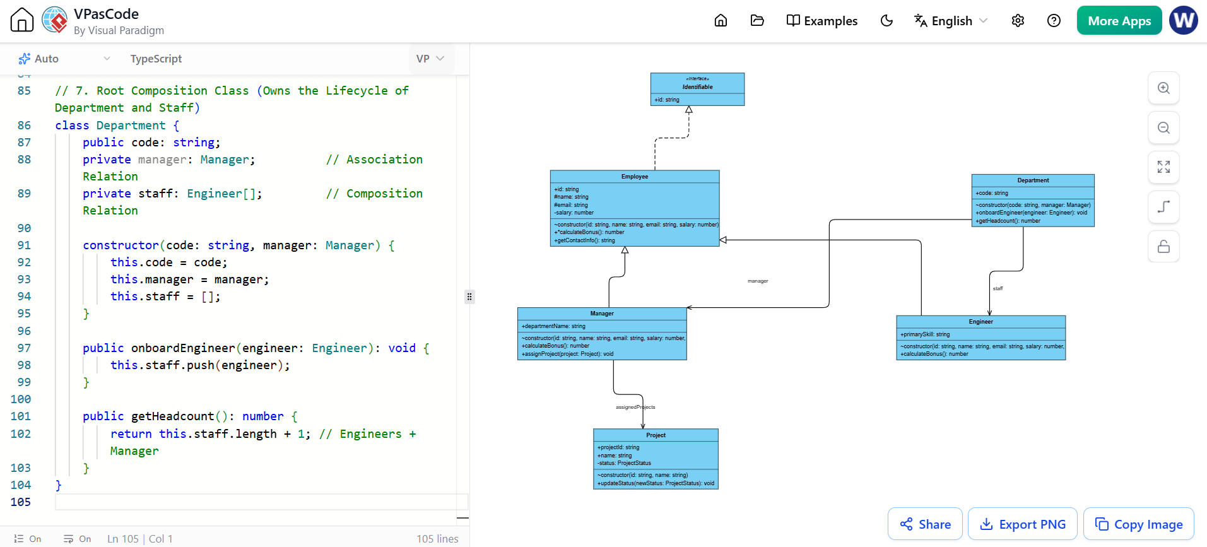Click the Ln 105 | Col 1 indicator

(139, 539)
